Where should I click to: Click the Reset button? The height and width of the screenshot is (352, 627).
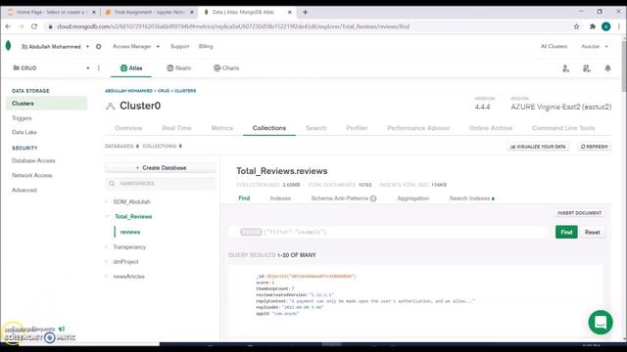coord(592,232)
